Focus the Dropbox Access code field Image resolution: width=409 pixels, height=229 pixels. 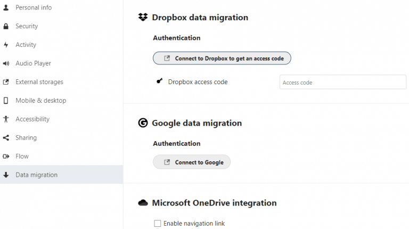point(343,82)
